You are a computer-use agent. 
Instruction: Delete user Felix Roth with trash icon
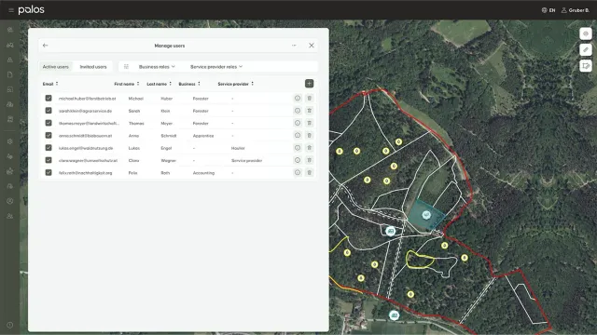309,173
